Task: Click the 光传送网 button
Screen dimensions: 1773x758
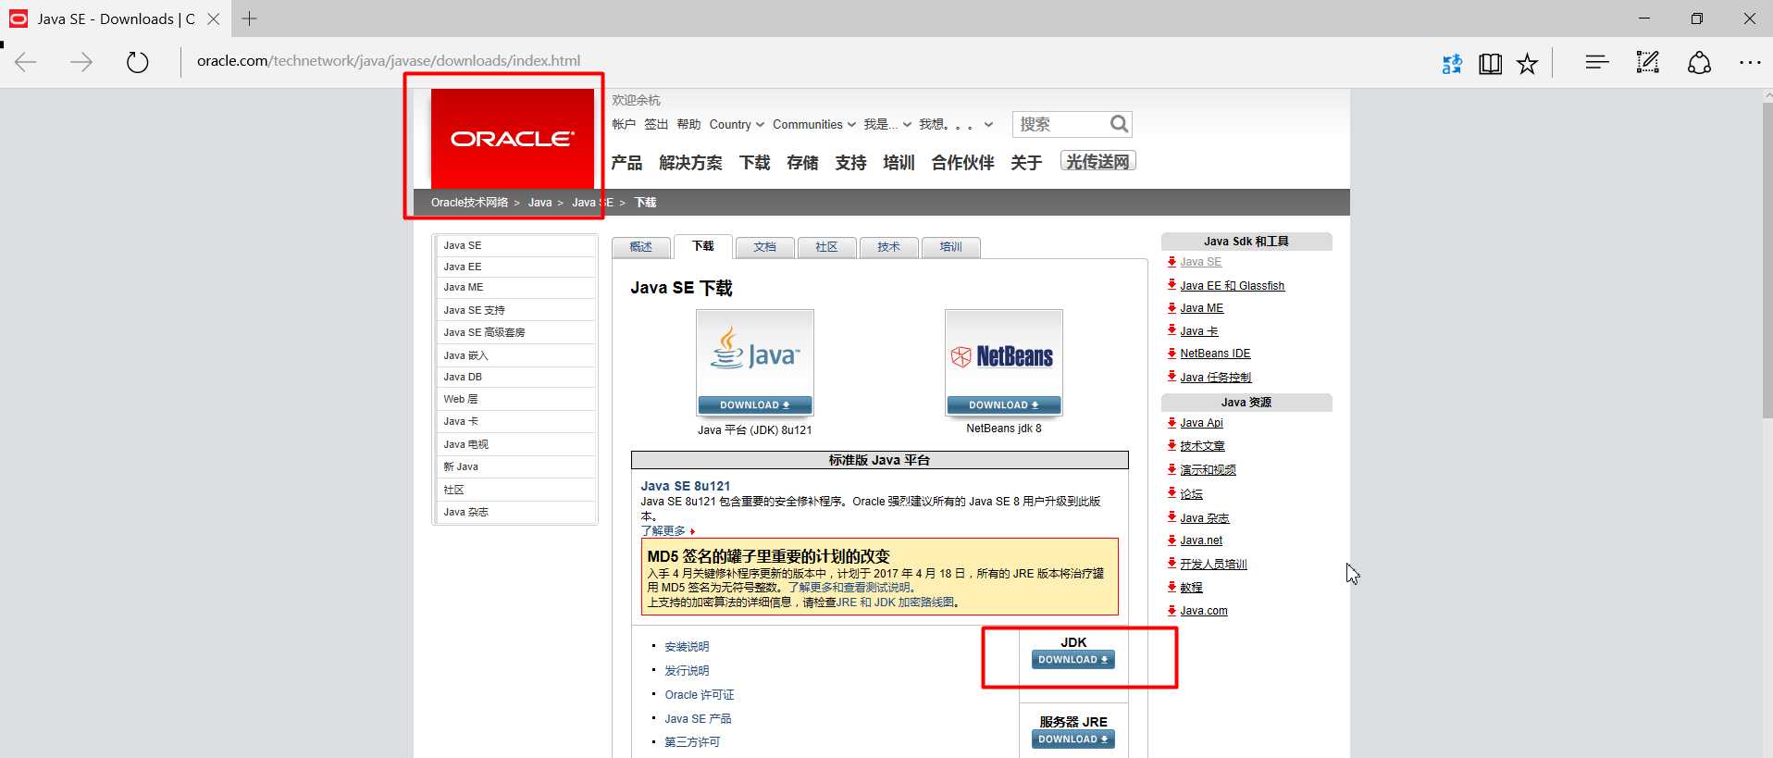Action: 1097,161
